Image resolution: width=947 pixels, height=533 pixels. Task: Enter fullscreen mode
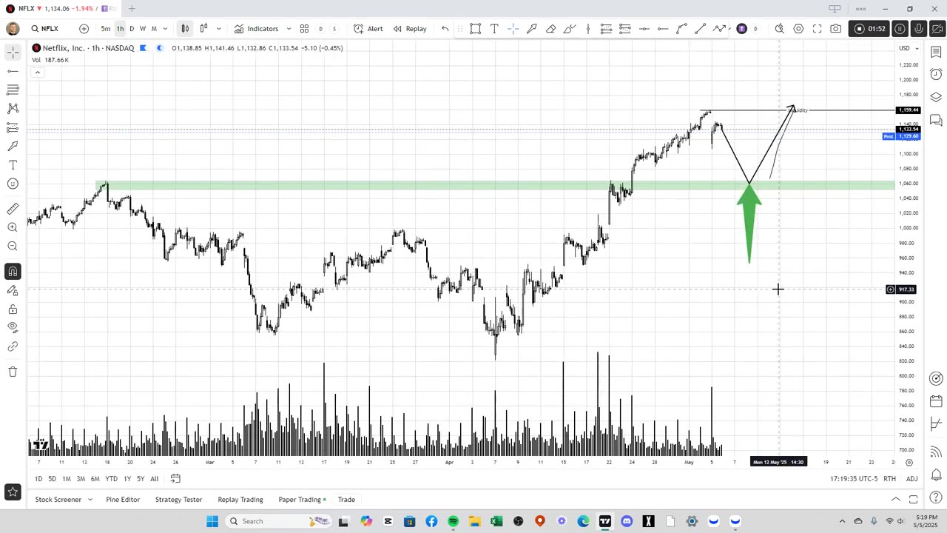tap(817, 29)
